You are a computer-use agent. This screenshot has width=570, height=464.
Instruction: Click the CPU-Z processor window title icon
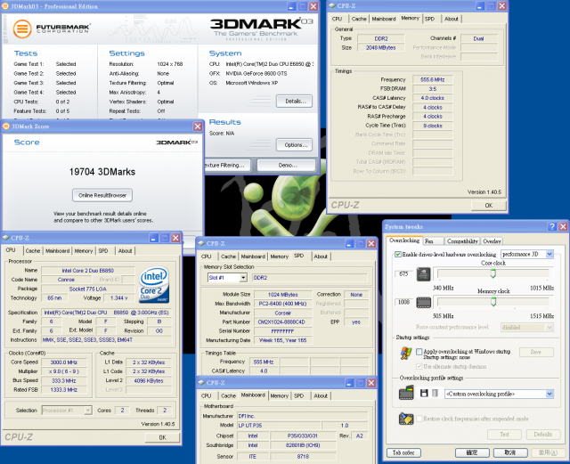point(5,238)
